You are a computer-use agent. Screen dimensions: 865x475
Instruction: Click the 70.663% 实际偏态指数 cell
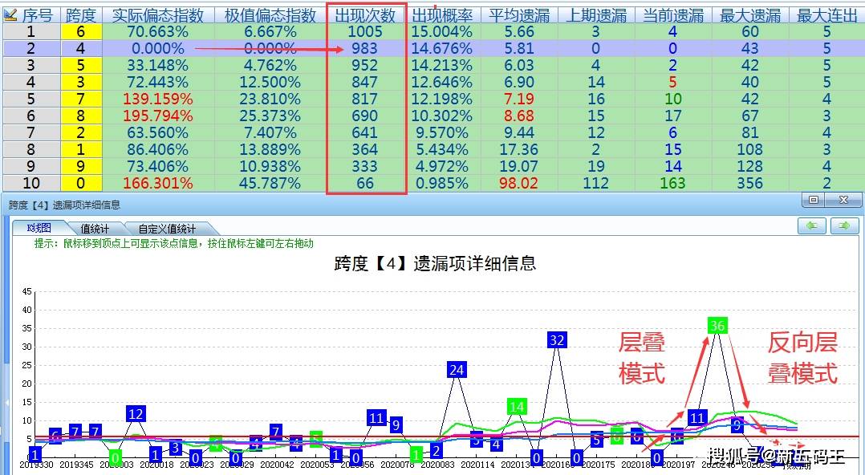pyautogui.click(x=158, y=32)
